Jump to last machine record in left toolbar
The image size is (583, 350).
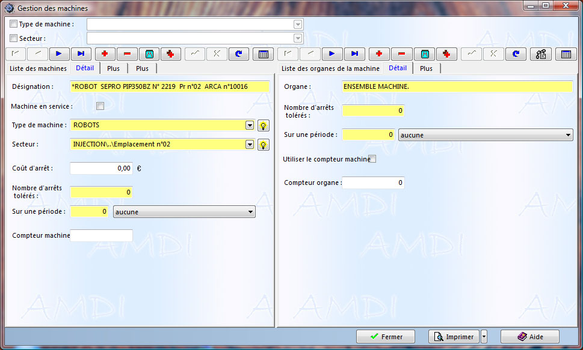82,54
